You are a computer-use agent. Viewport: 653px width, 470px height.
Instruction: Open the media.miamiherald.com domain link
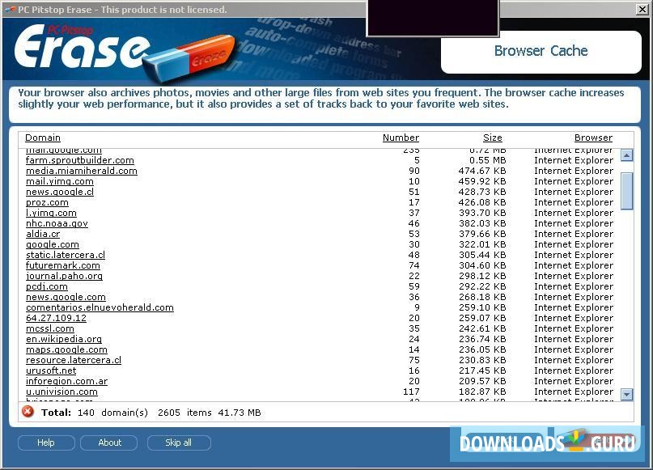click(82, 171)
